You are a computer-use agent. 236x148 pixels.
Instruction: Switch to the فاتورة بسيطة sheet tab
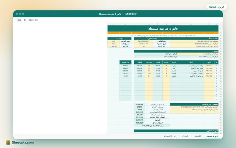(x=212, y=136)
